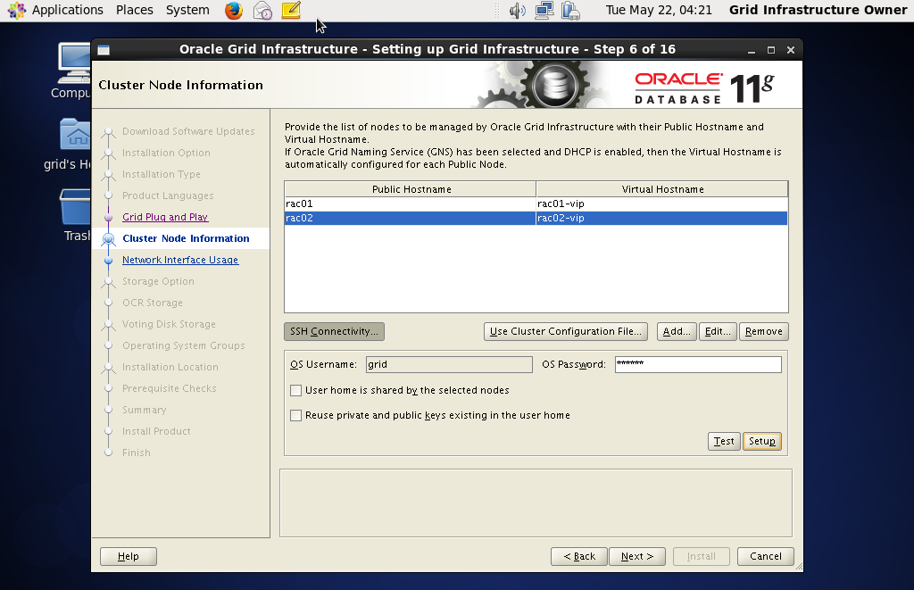Screen dimensions: 914x590
Task: Open Firefox from the top panel
Action: (232, 11)
